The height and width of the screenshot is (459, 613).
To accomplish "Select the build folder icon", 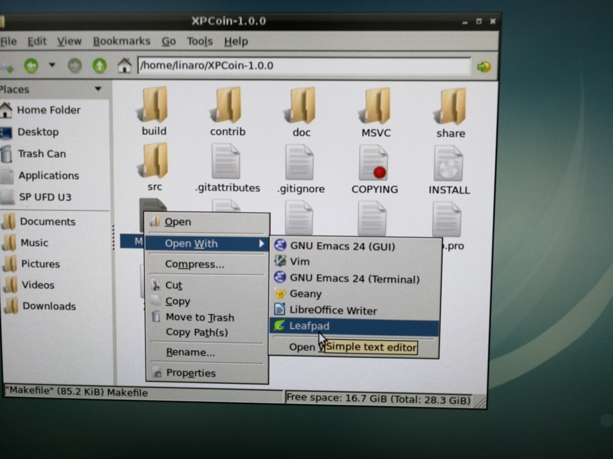I will pos(153,105).
